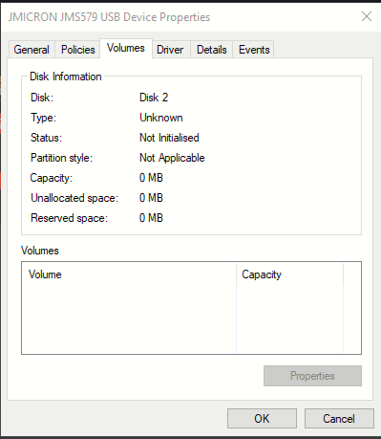Click the 'Partition style:' label
The height and width of the screenshot is (439, 381).
point(61,158)
